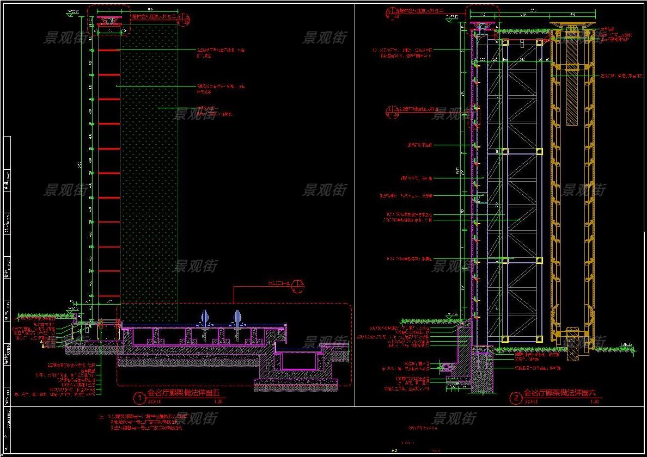The height and width of the screenshot is (457, 647).
Task: Select the yellow square node at truss bottom-left
Action: (505, 339)
